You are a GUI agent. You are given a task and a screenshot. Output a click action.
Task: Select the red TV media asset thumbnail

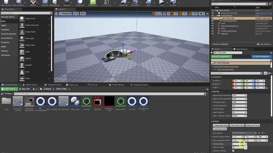point(98,101)
